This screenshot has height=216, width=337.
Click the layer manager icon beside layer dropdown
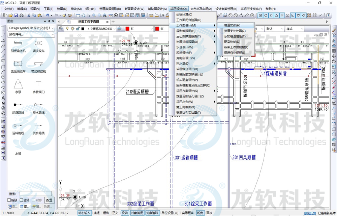pos(61,28)
